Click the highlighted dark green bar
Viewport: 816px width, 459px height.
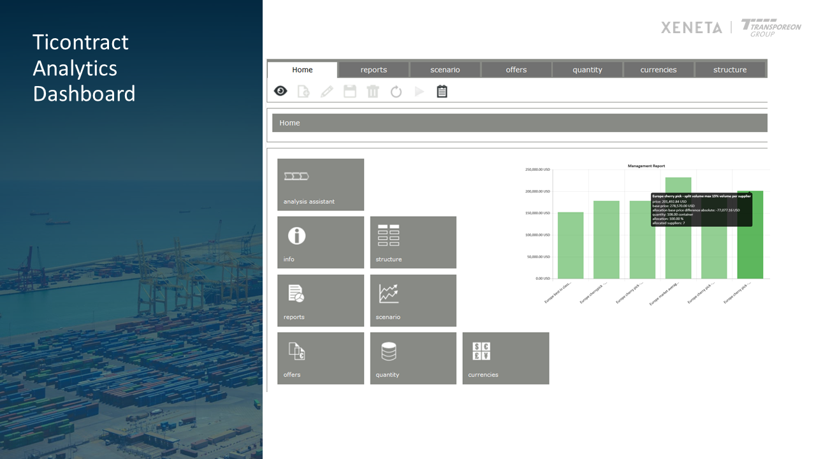750,235
